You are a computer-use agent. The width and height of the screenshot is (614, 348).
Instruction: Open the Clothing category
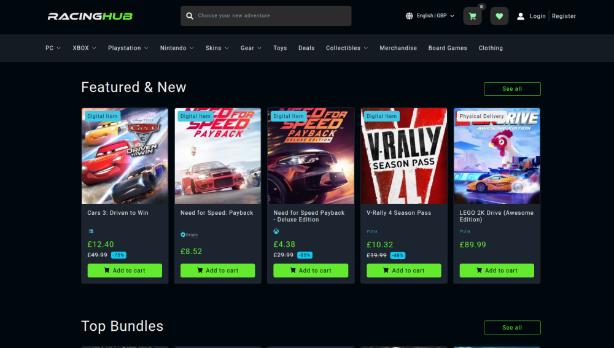point(491,48)
